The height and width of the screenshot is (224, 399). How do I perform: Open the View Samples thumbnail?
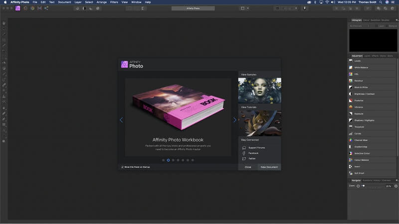click(x=259, y=91)
